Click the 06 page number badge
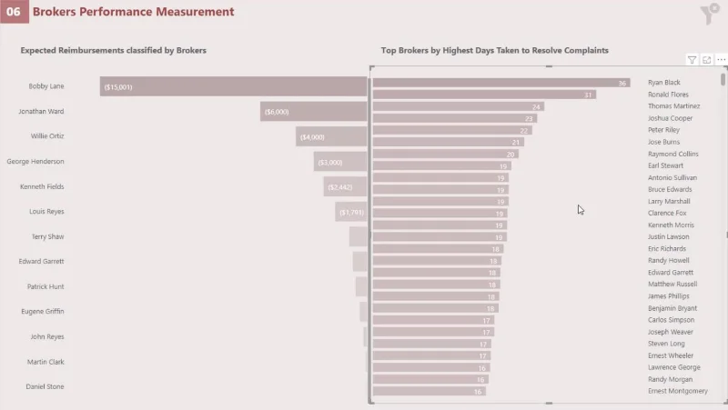The image size is (728, 410). click(14, 12)
